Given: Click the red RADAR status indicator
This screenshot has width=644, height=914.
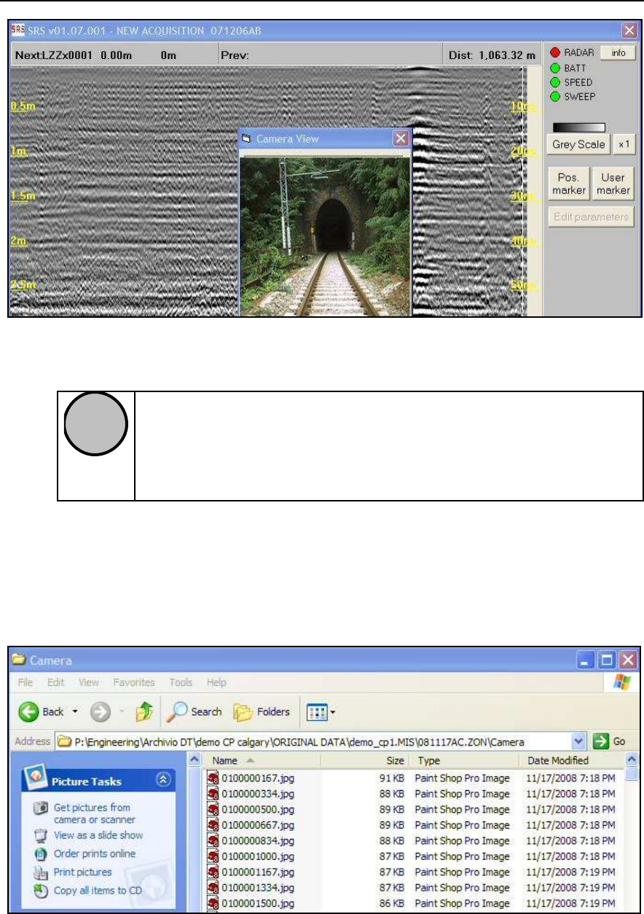Looking at the screenshot, I should tap(554, 52).
